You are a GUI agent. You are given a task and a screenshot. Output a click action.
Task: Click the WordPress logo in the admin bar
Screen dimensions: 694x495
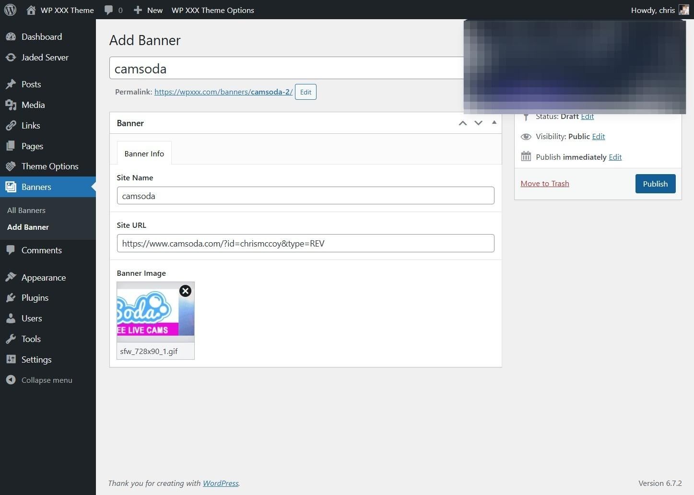pyautogui.click(x=10, y=10)
